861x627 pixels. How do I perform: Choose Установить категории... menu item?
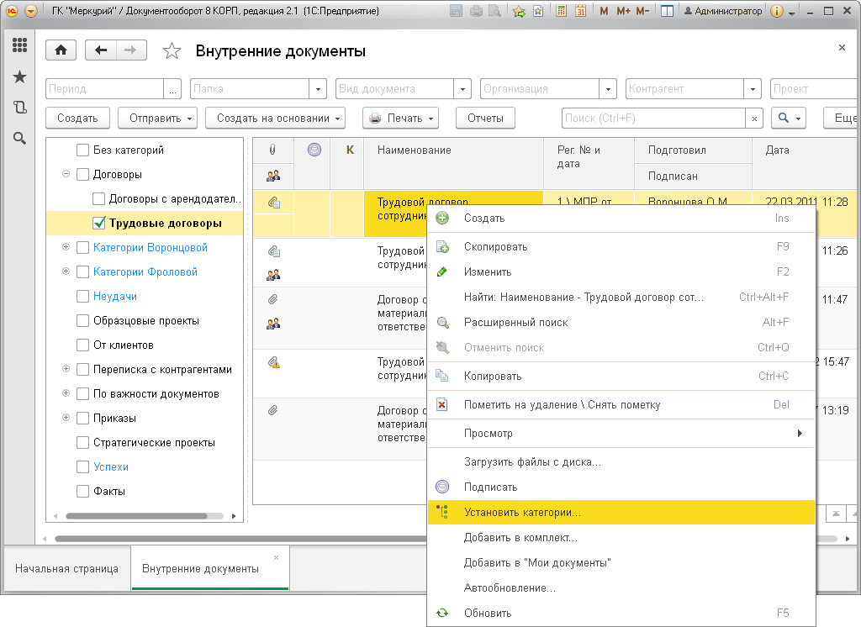[621, 512]
